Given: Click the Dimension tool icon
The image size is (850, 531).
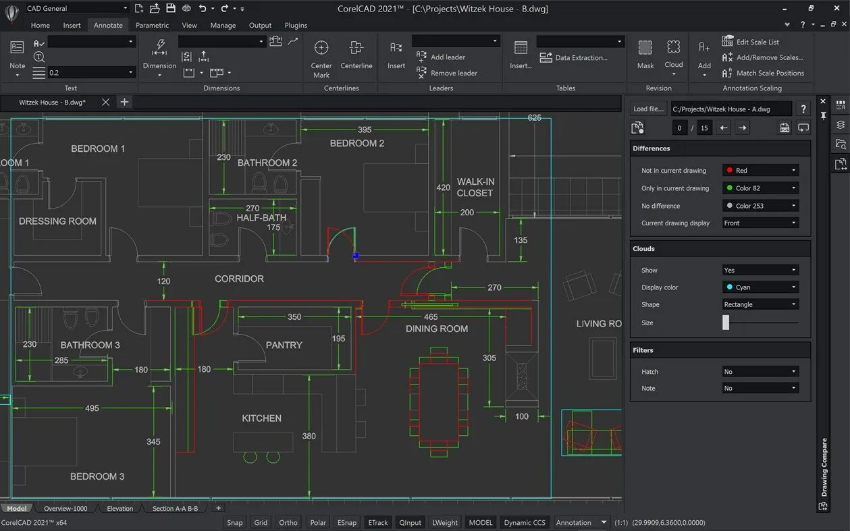Looking at the screenshot, I should 160,47.
